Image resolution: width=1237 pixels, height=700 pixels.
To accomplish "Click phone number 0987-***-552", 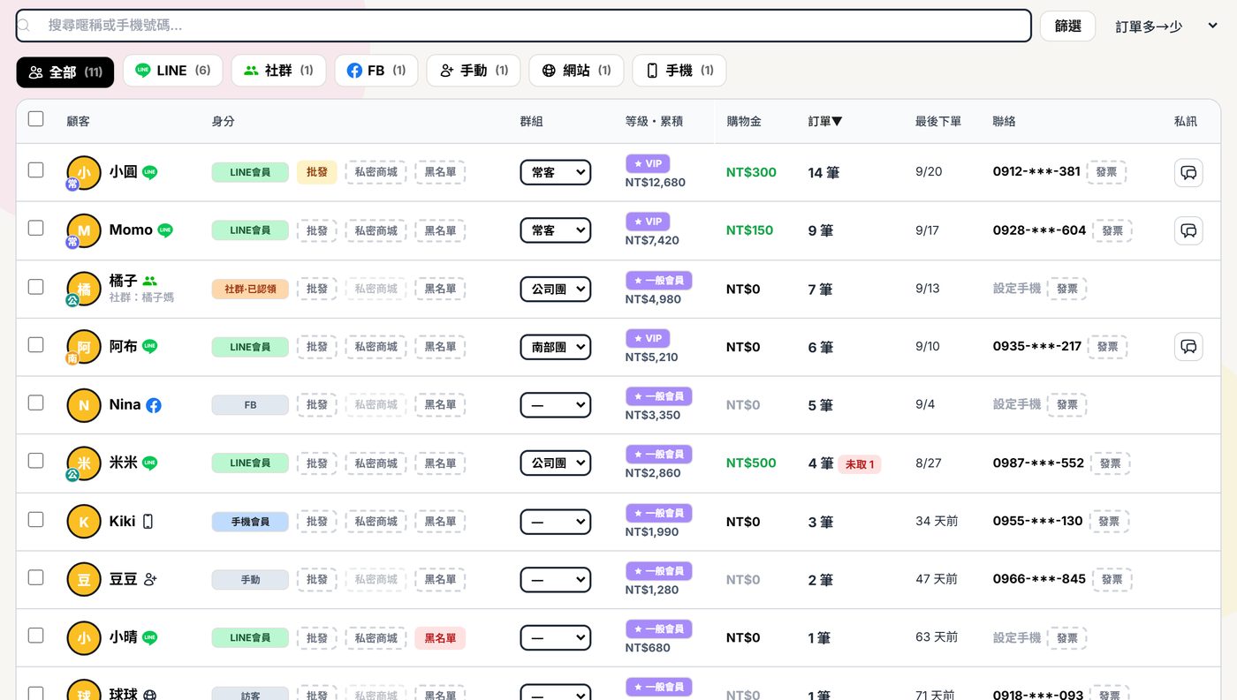I will pyautogui.click(x=1038, y=463).
